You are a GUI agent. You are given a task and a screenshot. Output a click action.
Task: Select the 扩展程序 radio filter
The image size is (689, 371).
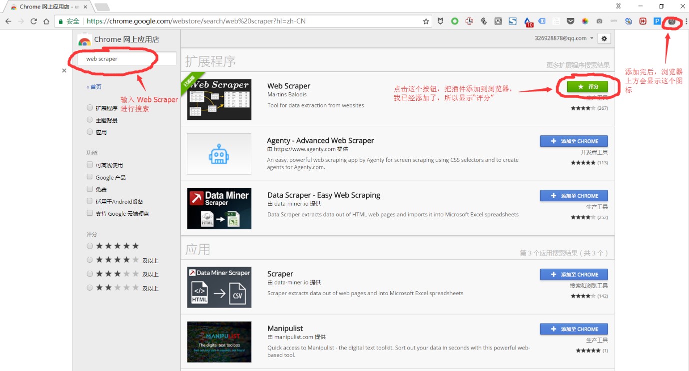[90, 107]
